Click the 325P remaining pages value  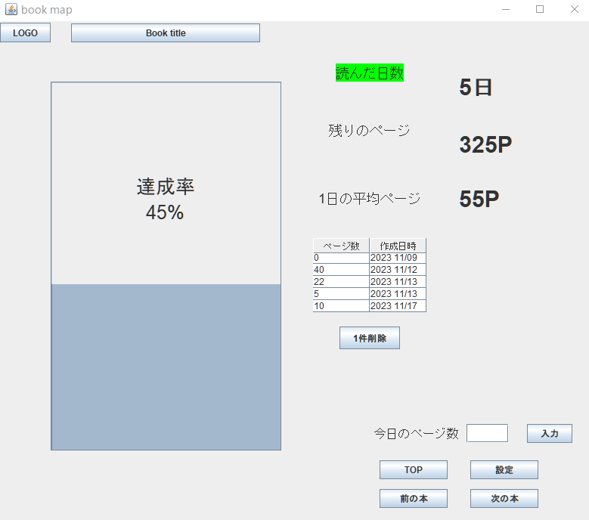click(485, 144)
